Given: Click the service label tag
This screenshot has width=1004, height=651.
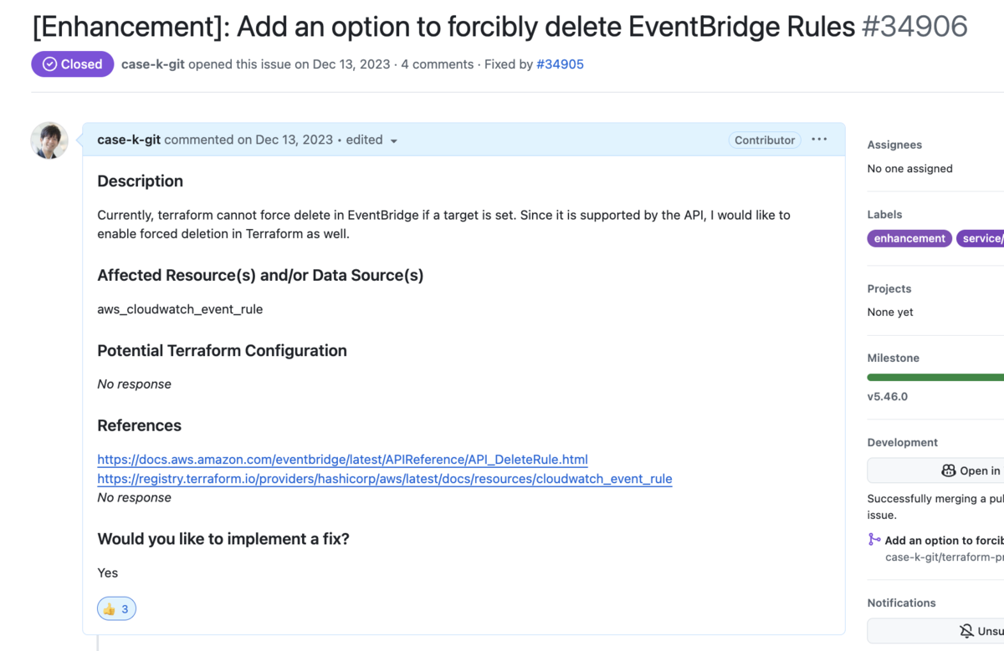Looking at the screenshot, I should (981, 238).
